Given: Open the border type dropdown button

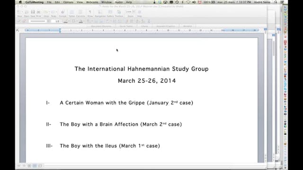Looking at the screenshot, I should 74,21.
